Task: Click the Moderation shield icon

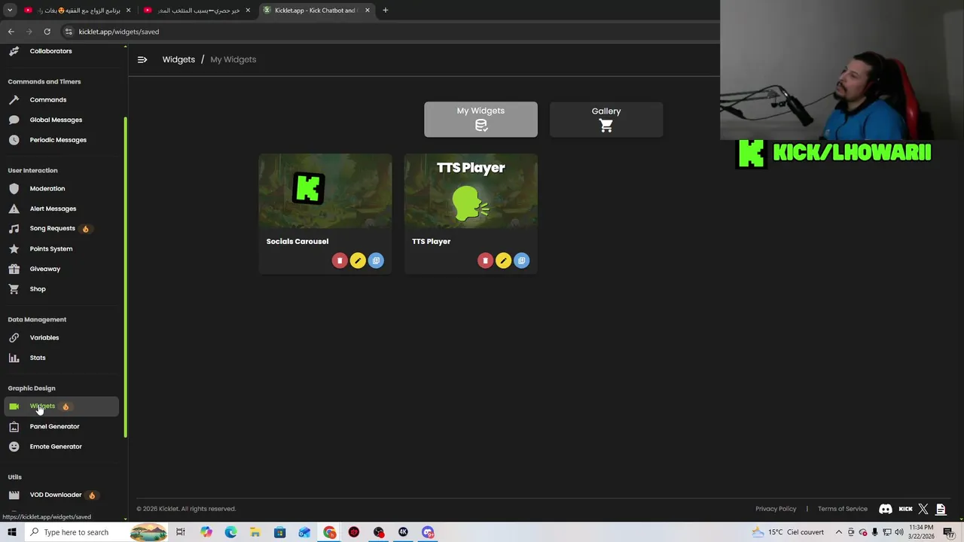Action: tap(14, 188)
